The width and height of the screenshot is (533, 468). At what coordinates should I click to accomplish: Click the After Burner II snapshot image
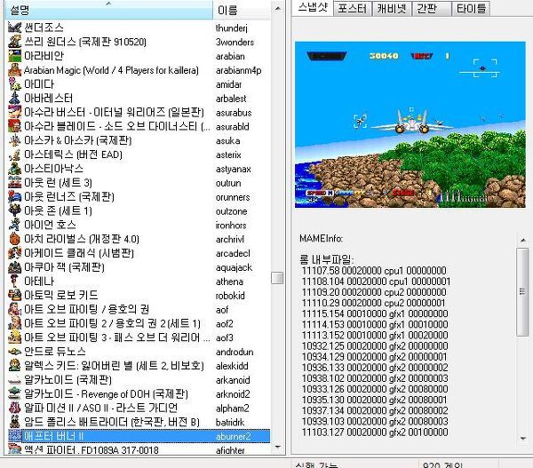tap(410, 124)
